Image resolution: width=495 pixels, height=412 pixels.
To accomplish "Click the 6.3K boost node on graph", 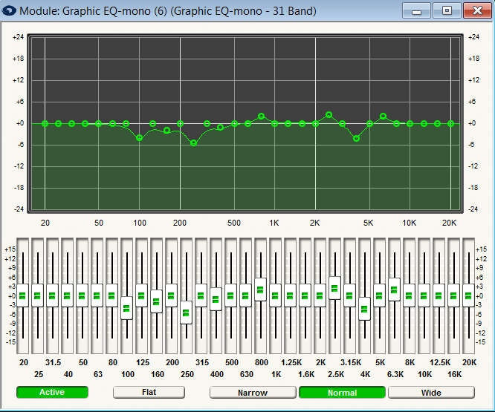I will (x=384, y=117).
